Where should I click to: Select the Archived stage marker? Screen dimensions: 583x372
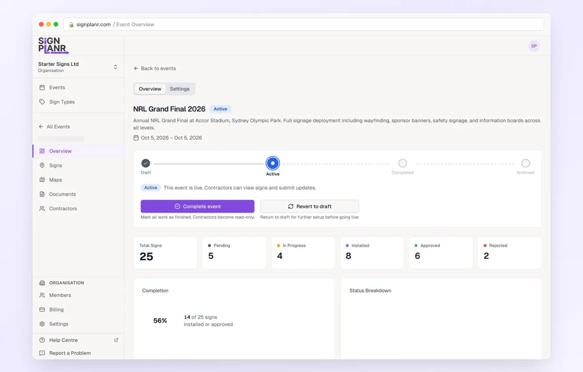pos(526,163)
